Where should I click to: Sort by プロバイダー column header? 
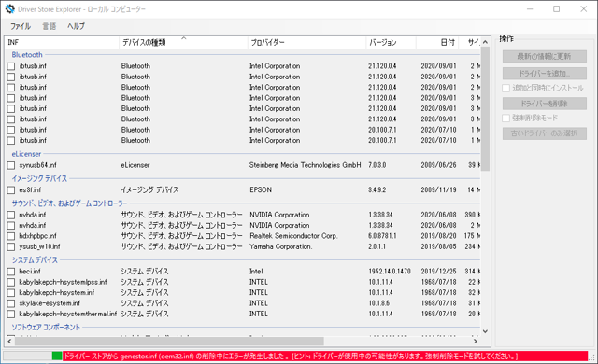306,42
